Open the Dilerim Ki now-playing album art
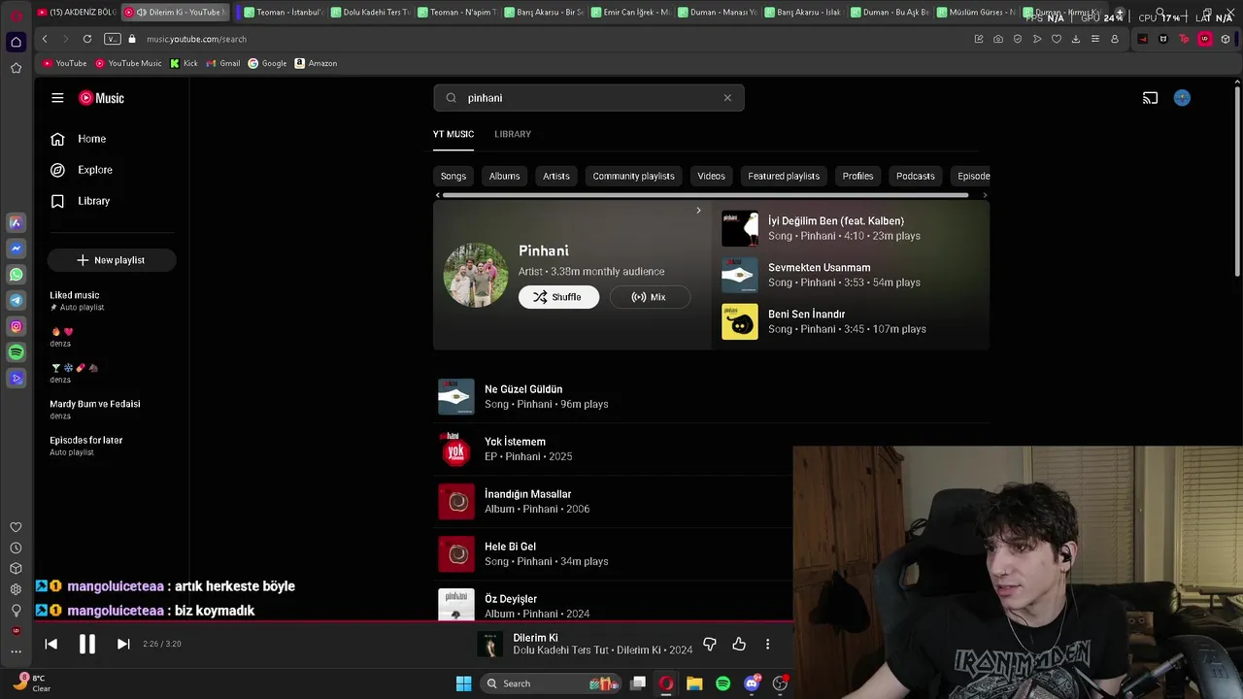 pos(490,644)
